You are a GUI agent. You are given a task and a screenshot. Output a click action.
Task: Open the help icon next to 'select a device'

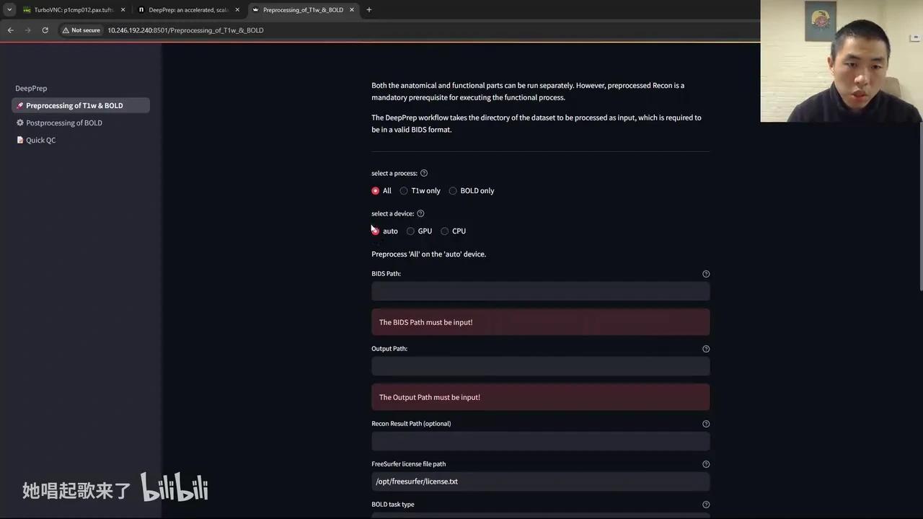click(x=420, y=213)
